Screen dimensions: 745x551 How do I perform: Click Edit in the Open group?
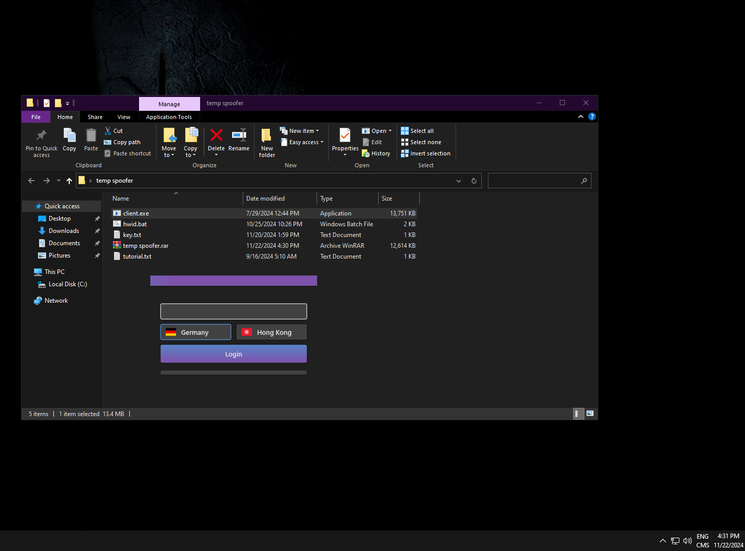tap(372, 142)
